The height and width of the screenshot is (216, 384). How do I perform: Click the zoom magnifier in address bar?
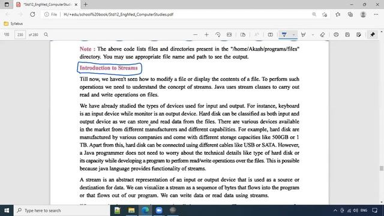point(314,14)
